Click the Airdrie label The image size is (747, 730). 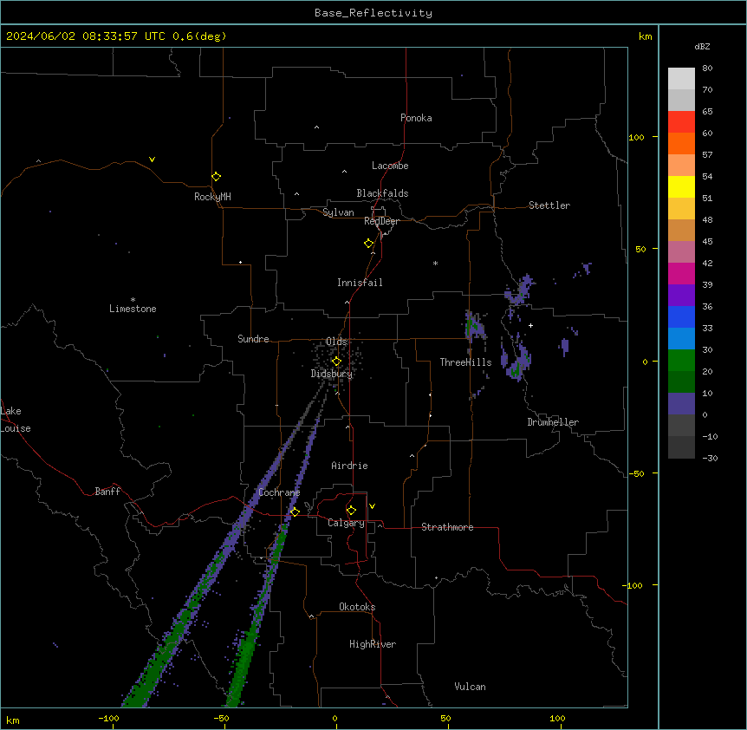(350, 466)
